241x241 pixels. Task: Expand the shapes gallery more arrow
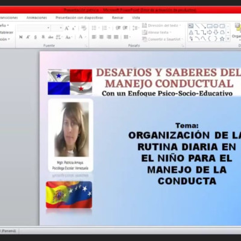point(228,39)
